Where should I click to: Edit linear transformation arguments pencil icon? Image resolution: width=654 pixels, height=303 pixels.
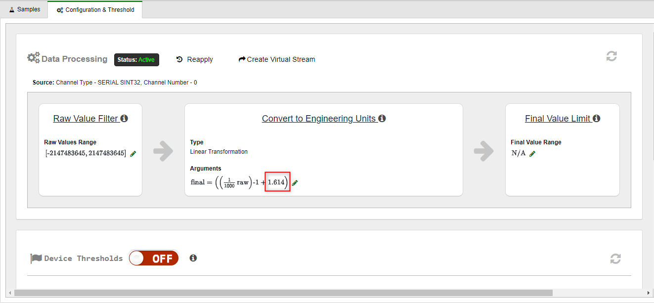click(x=295, y=183)
